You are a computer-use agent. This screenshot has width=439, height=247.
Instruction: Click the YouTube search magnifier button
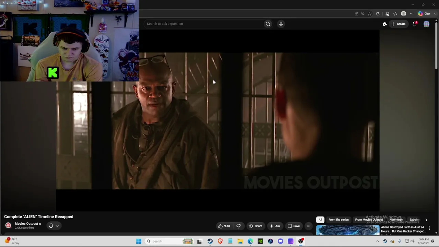tap(268, 24)
